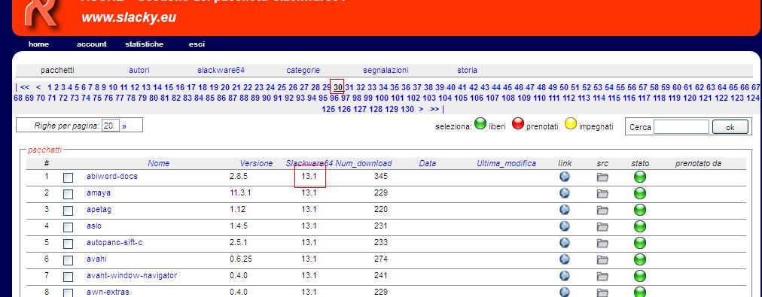The height and width of the screenshot is (297, 762).
Task: Click the green stato icon for asio
Action: [x=640, y=226]
